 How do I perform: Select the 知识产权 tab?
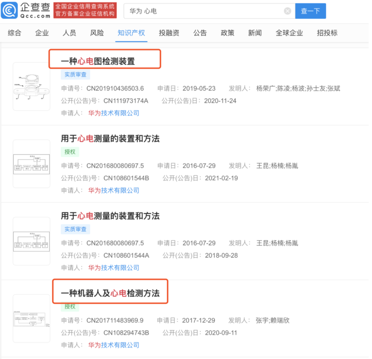pyautogui.click(x=131, y=33)
